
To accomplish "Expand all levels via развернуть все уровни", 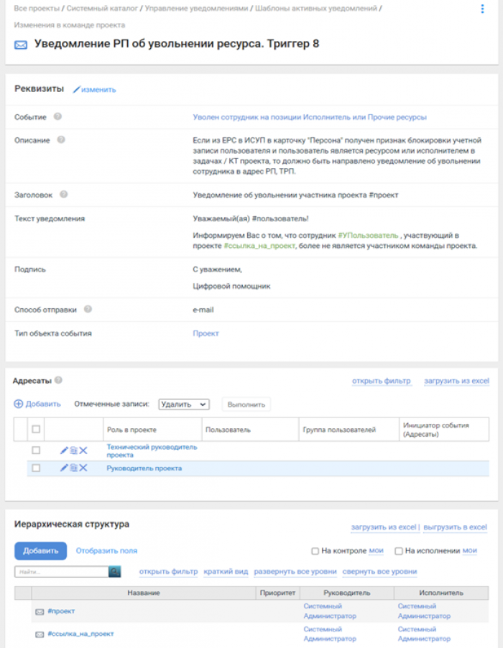I will (x=294, y=572).
